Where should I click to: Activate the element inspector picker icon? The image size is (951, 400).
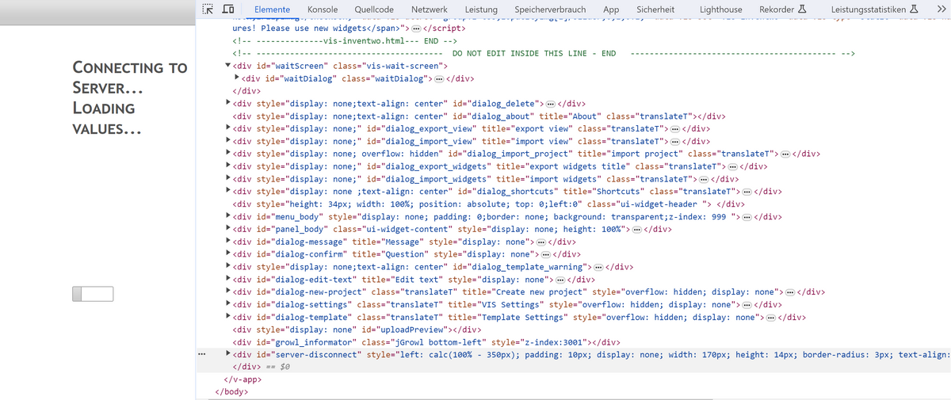(x=208, y=10)
